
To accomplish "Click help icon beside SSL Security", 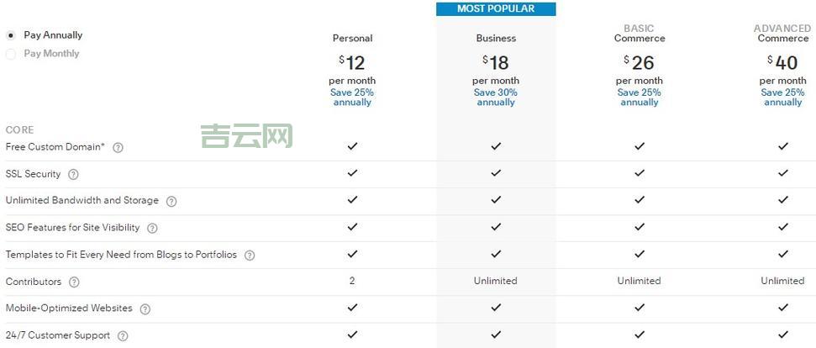I will (x=73, y=175).
